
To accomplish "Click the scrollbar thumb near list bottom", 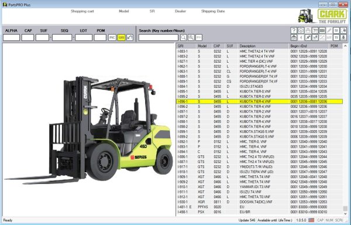I will tap(345, 209).
